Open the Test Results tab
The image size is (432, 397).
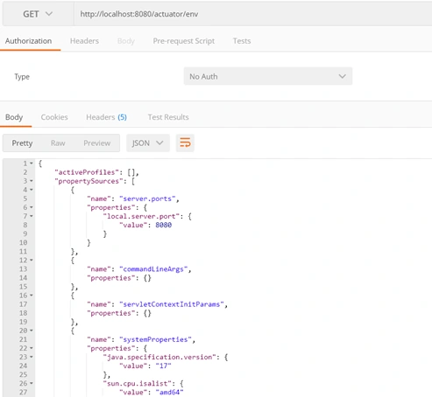168,117
